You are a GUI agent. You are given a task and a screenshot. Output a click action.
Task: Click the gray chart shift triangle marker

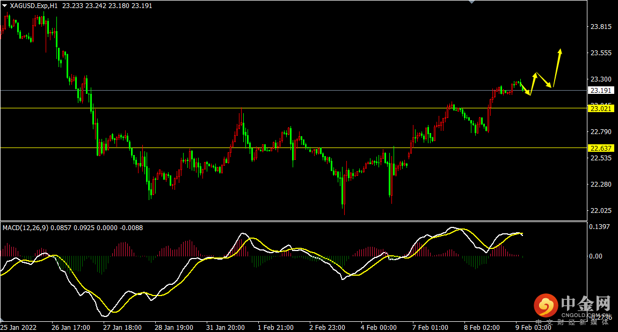471,2
